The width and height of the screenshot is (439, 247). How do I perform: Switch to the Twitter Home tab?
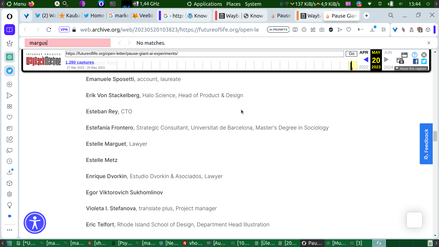click(94, 16)
